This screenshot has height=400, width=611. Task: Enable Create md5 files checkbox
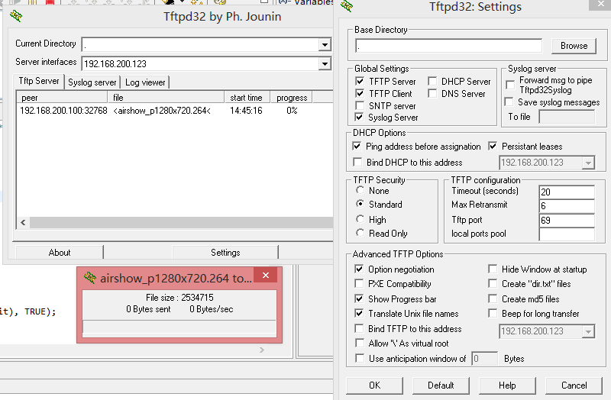click(493, 298)
